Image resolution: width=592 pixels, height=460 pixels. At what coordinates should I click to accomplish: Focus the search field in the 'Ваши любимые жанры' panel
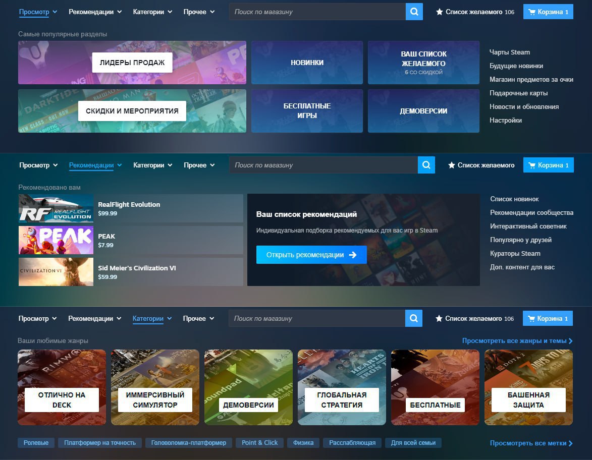pyautogui.click(x=317, y=318)
